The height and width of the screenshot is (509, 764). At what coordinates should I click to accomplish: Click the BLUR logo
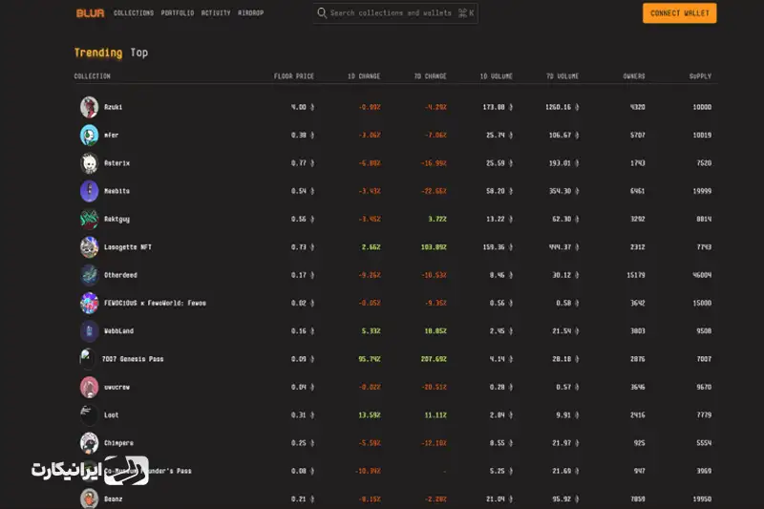(x=90, y=13)
